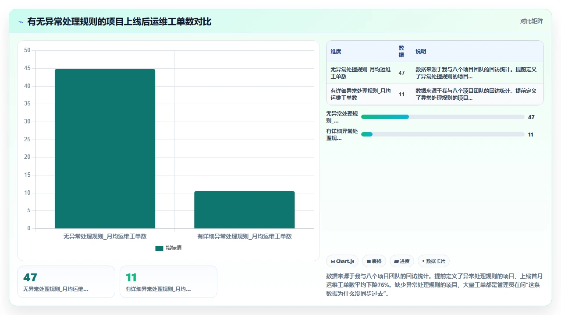This screenshot has width=561, height=315.
Task: Click the table value 11
Action: pos(401,94)
